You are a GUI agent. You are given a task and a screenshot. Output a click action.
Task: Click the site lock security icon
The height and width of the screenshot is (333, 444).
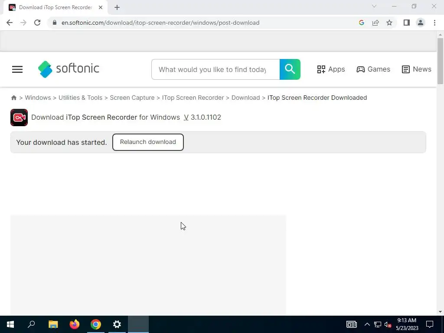(x=55, y=23)
